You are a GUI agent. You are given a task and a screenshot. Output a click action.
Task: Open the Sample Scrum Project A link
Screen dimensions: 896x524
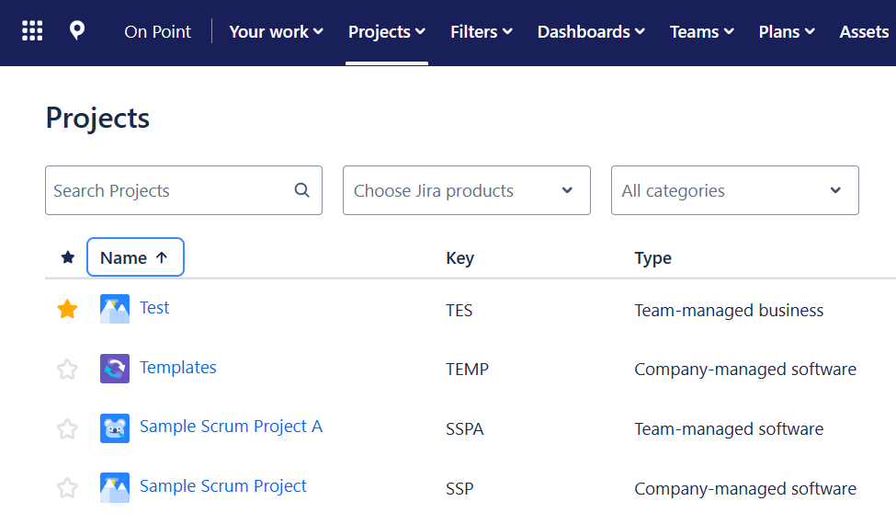[x=231, y=427]
